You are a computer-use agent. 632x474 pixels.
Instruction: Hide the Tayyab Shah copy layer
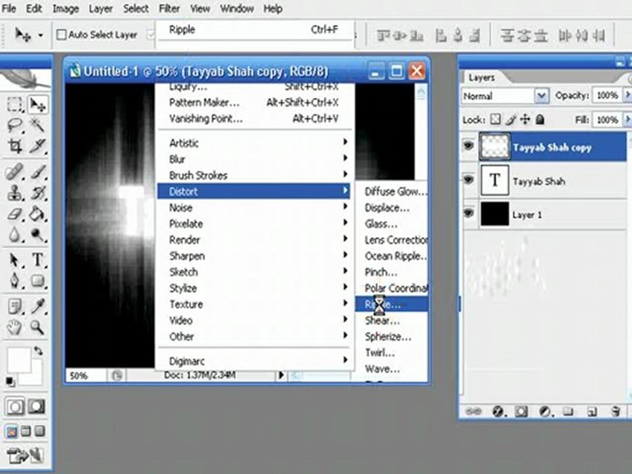(x=468, y=145)
